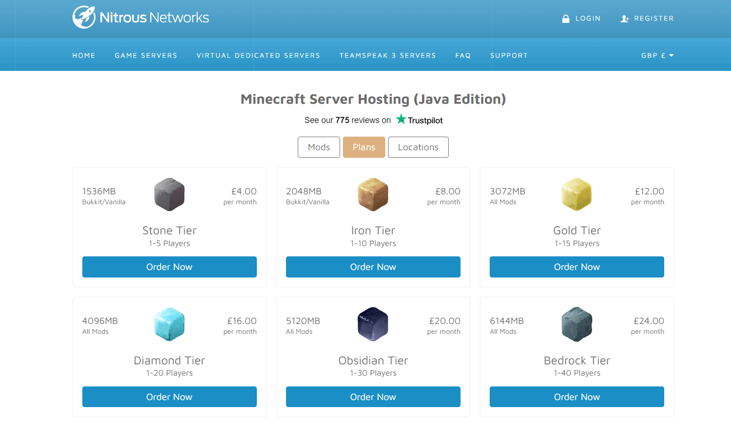The width and height of the screenshot is (731, 424).
Task: Click the Obsidian Tier title
Action: (373, 361)
